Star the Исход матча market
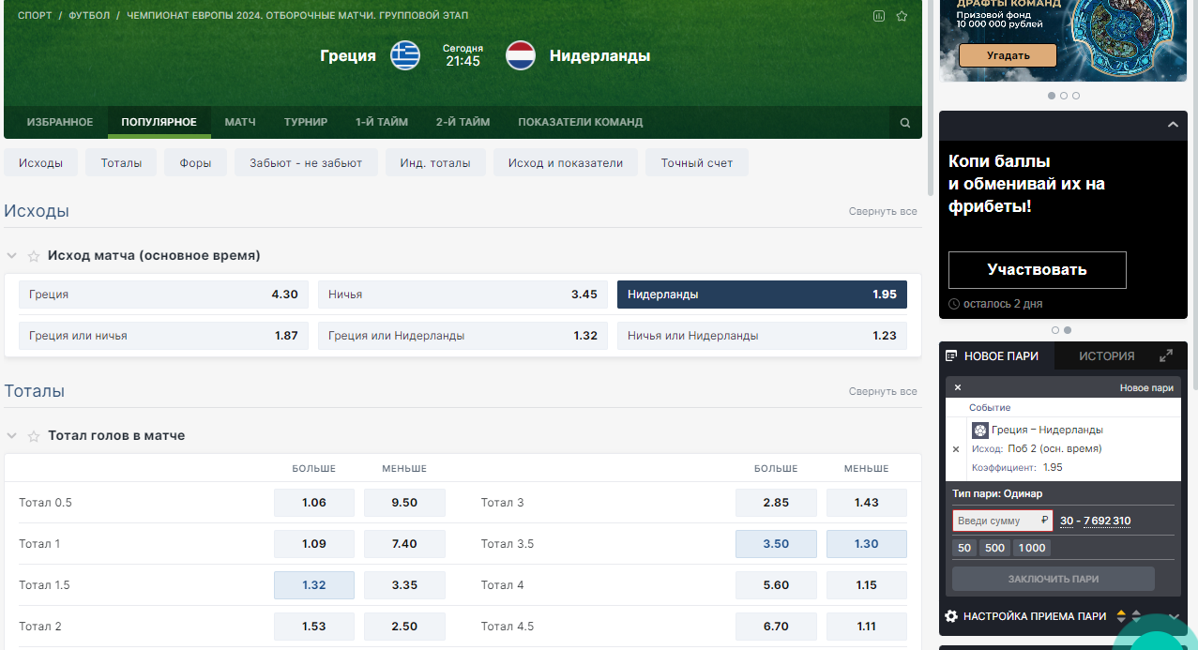The height and width of the screenshot is (650, 1198). [34, 256]
